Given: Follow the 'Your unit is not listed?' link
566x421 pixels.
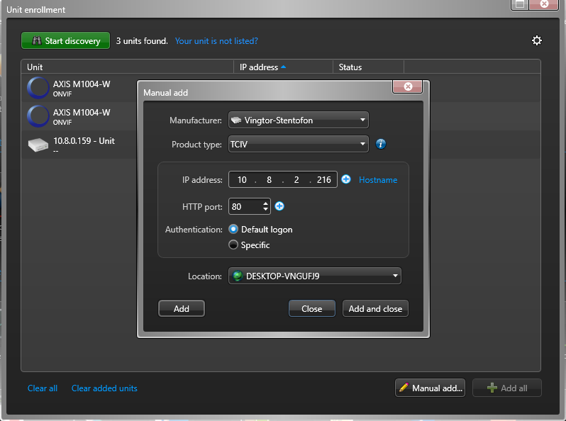Looking at the screenshot, I should [x=216, y=41].
